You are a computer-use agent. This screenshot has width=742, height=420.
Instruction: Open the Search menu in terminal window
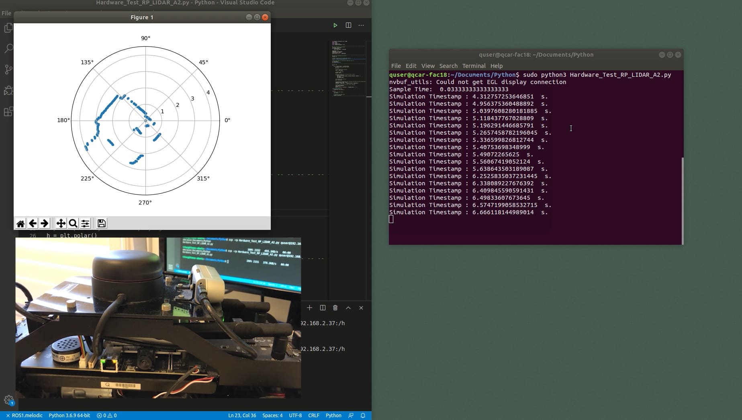click(x=448, y=66)
